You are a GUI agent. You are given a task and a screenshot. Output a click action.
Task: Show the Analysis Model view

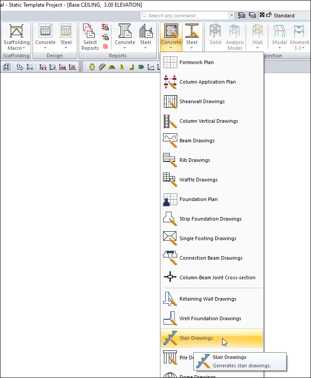(x=235, y=37)
